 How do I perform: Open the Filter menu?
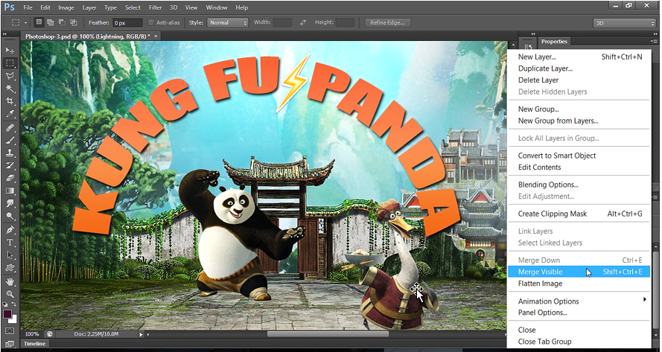click(x=156, y=7)
